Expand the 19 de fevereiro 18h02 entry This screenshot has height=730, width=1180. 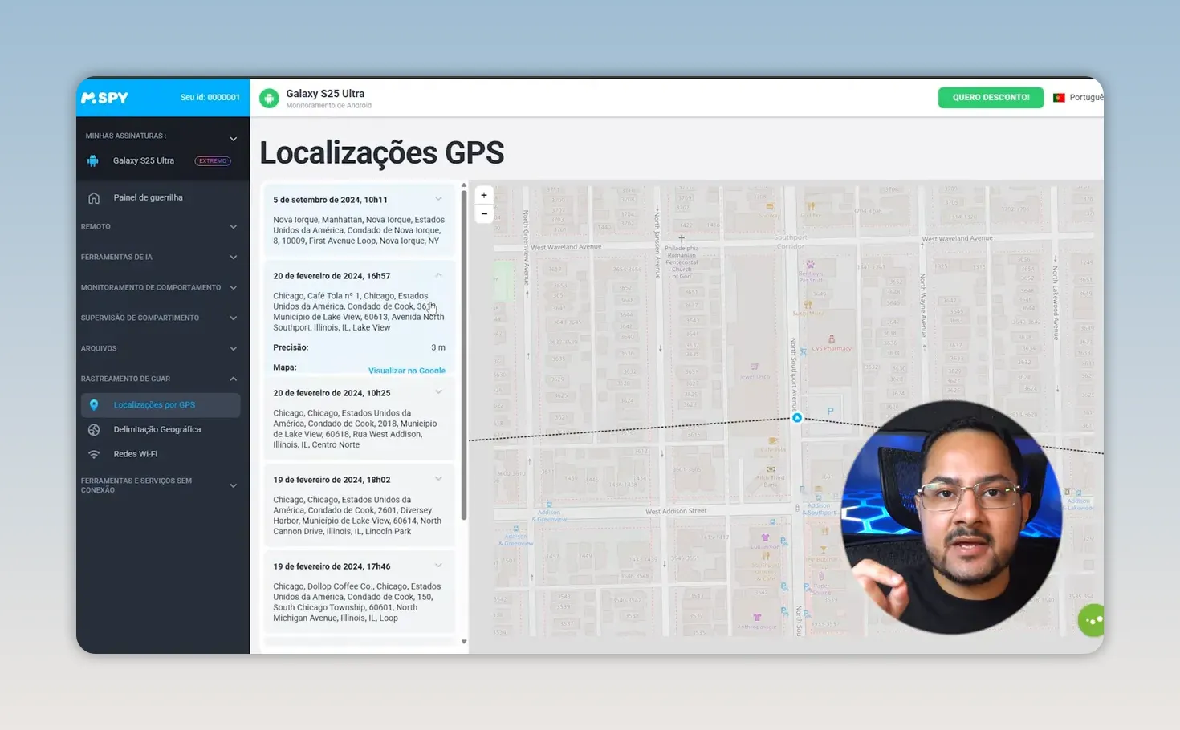click(438, 479)
